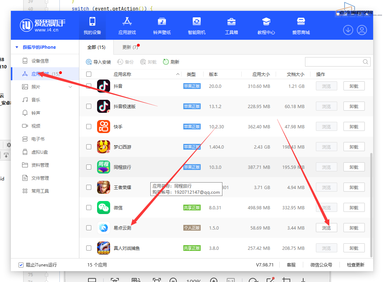Check the 快手 row checkbox

tap(89, 127)
